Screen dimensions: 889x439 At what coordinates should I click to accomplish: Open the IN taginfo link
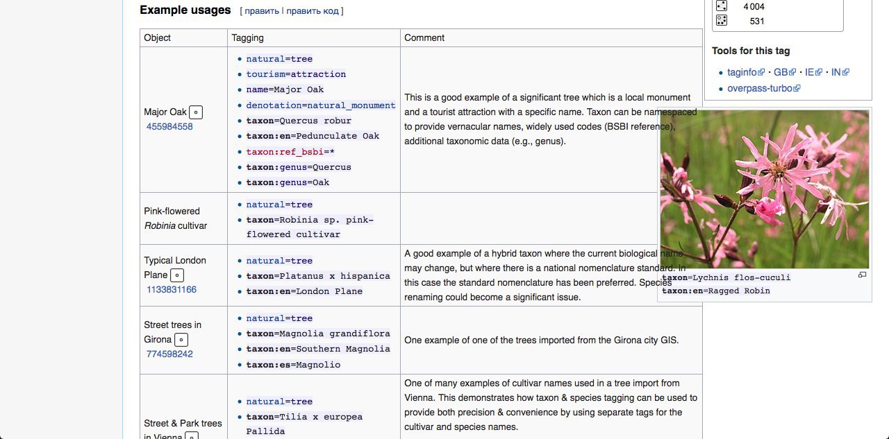click(836, 72)
